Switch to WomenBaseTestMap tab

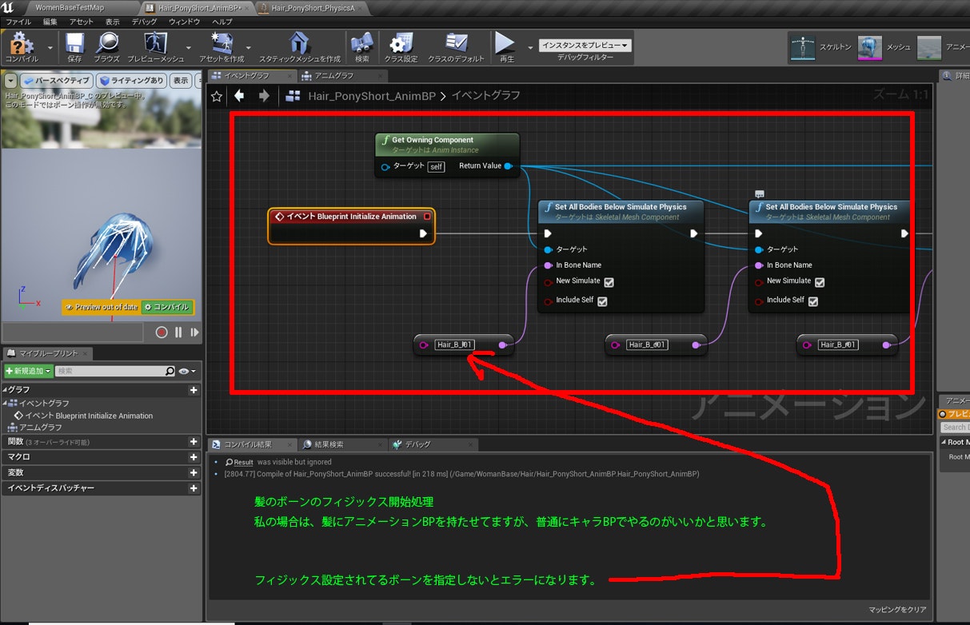(70, 7)
